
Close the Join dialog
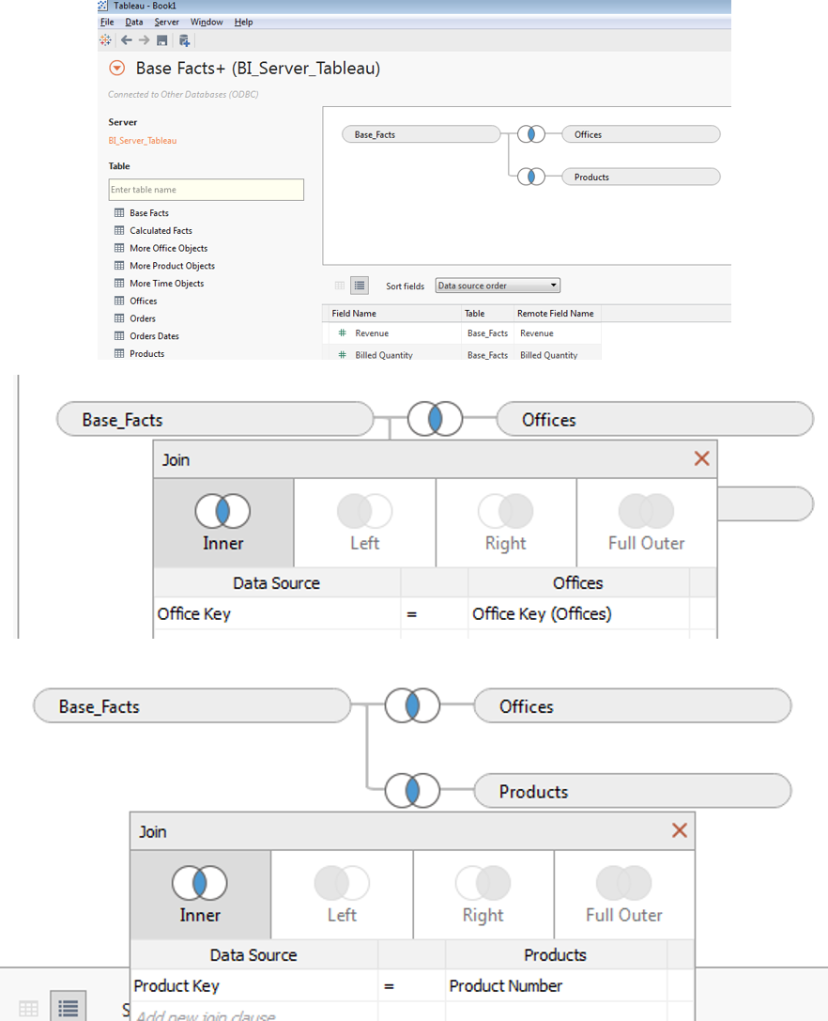(x=701, y=458)
